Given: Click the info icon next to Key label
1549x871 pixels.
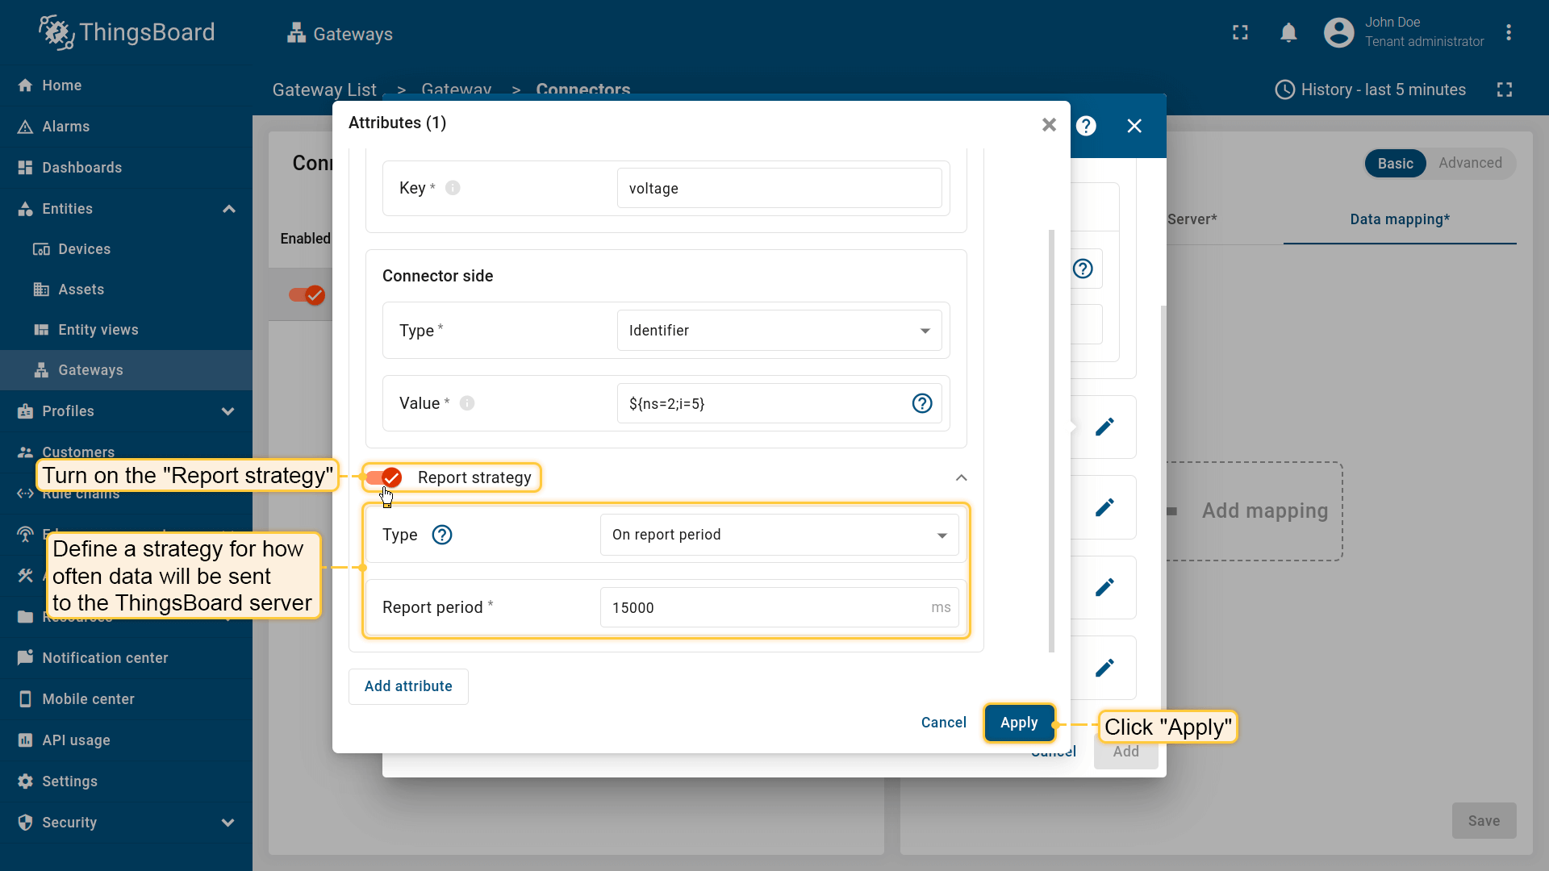Looking at the screenshot, I should 453,188.
